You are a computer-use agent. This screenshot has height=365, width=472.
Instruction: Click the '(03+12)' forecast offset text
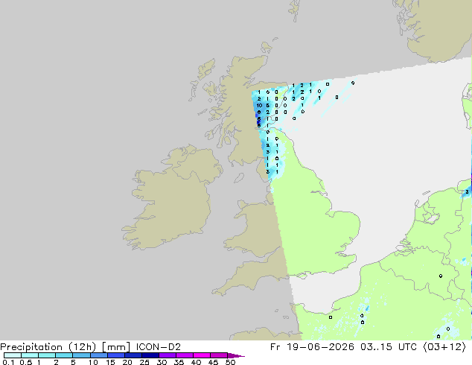tap(444, 347)
